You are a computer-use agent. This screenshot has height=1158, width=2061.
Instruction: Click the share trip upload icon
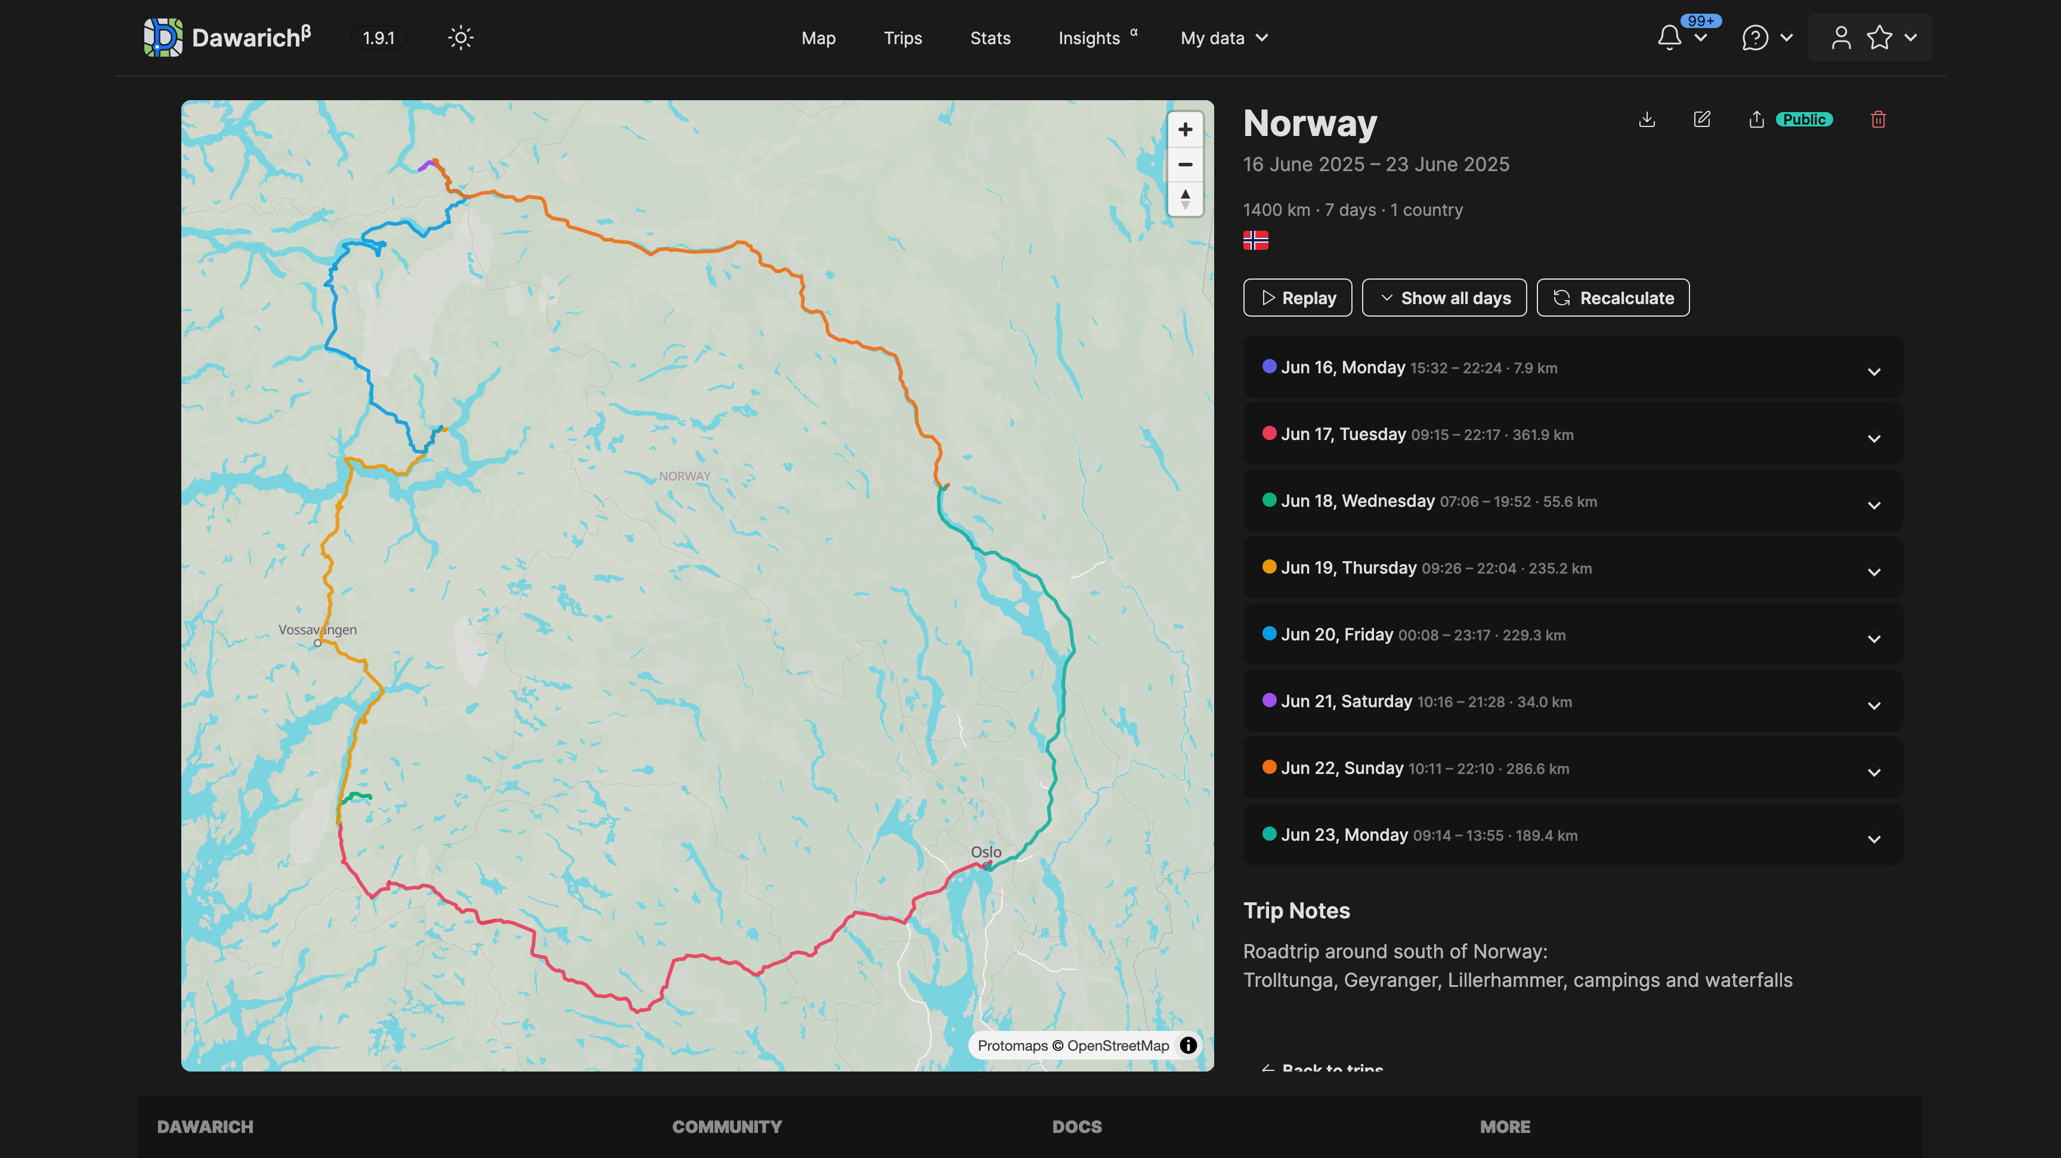point(1756,119)
